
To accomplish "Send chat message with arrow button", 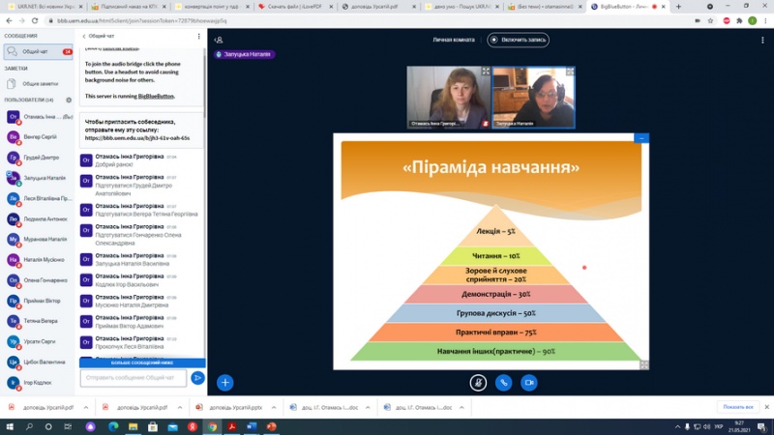I will tap(197, 378).
